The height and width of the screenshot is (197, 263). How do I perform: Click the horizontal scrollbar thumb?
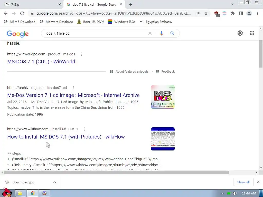pos(116,172)
